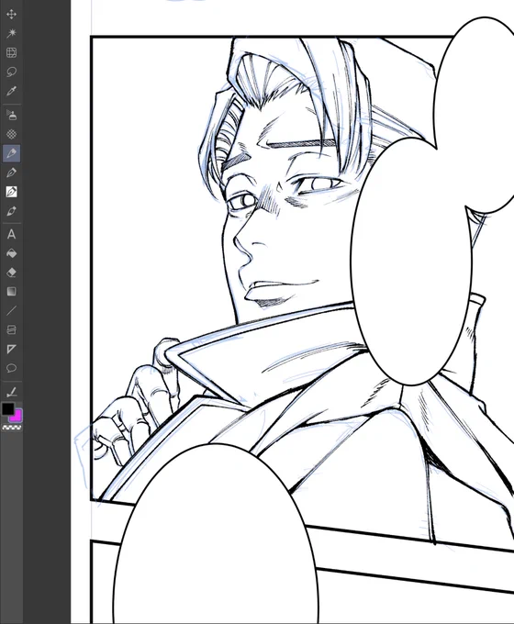This screenshot has width=514, height=624.
Task: Select the Text tool
Action: pyautogui.click(x=11, y=234)
